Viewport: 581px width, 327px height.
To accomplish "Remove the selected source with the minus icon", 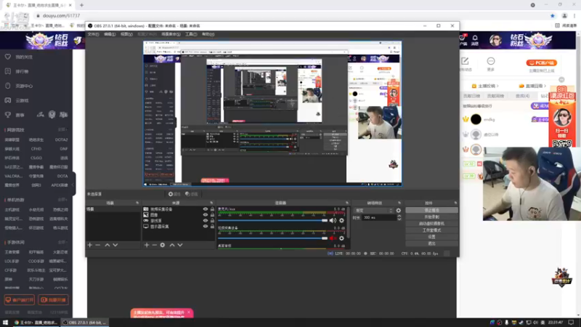I will coord(155,245).
